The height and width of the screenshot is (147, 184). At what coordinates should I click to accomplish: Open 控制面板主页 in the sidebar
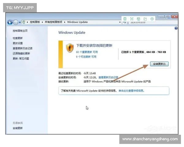coord(20,31)
